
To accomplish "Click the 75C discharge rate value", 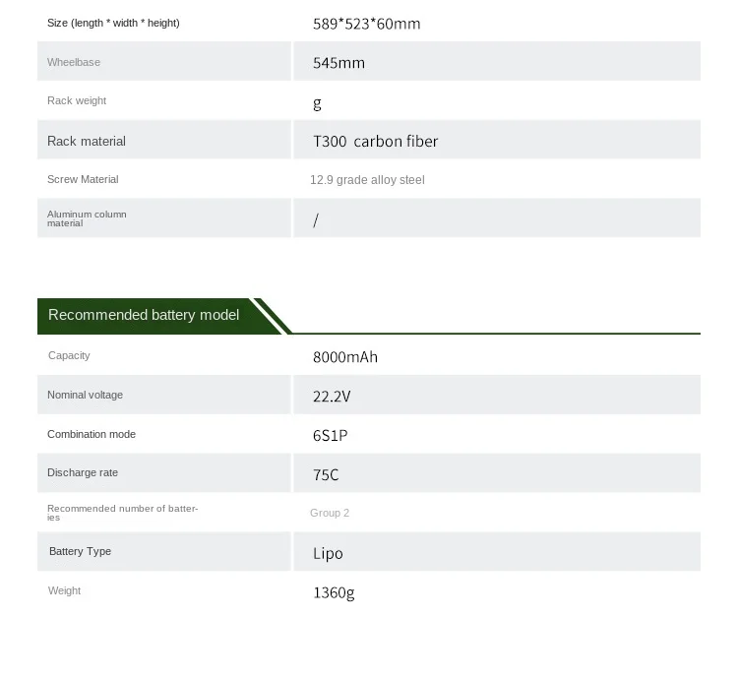I will click(326, 474).
